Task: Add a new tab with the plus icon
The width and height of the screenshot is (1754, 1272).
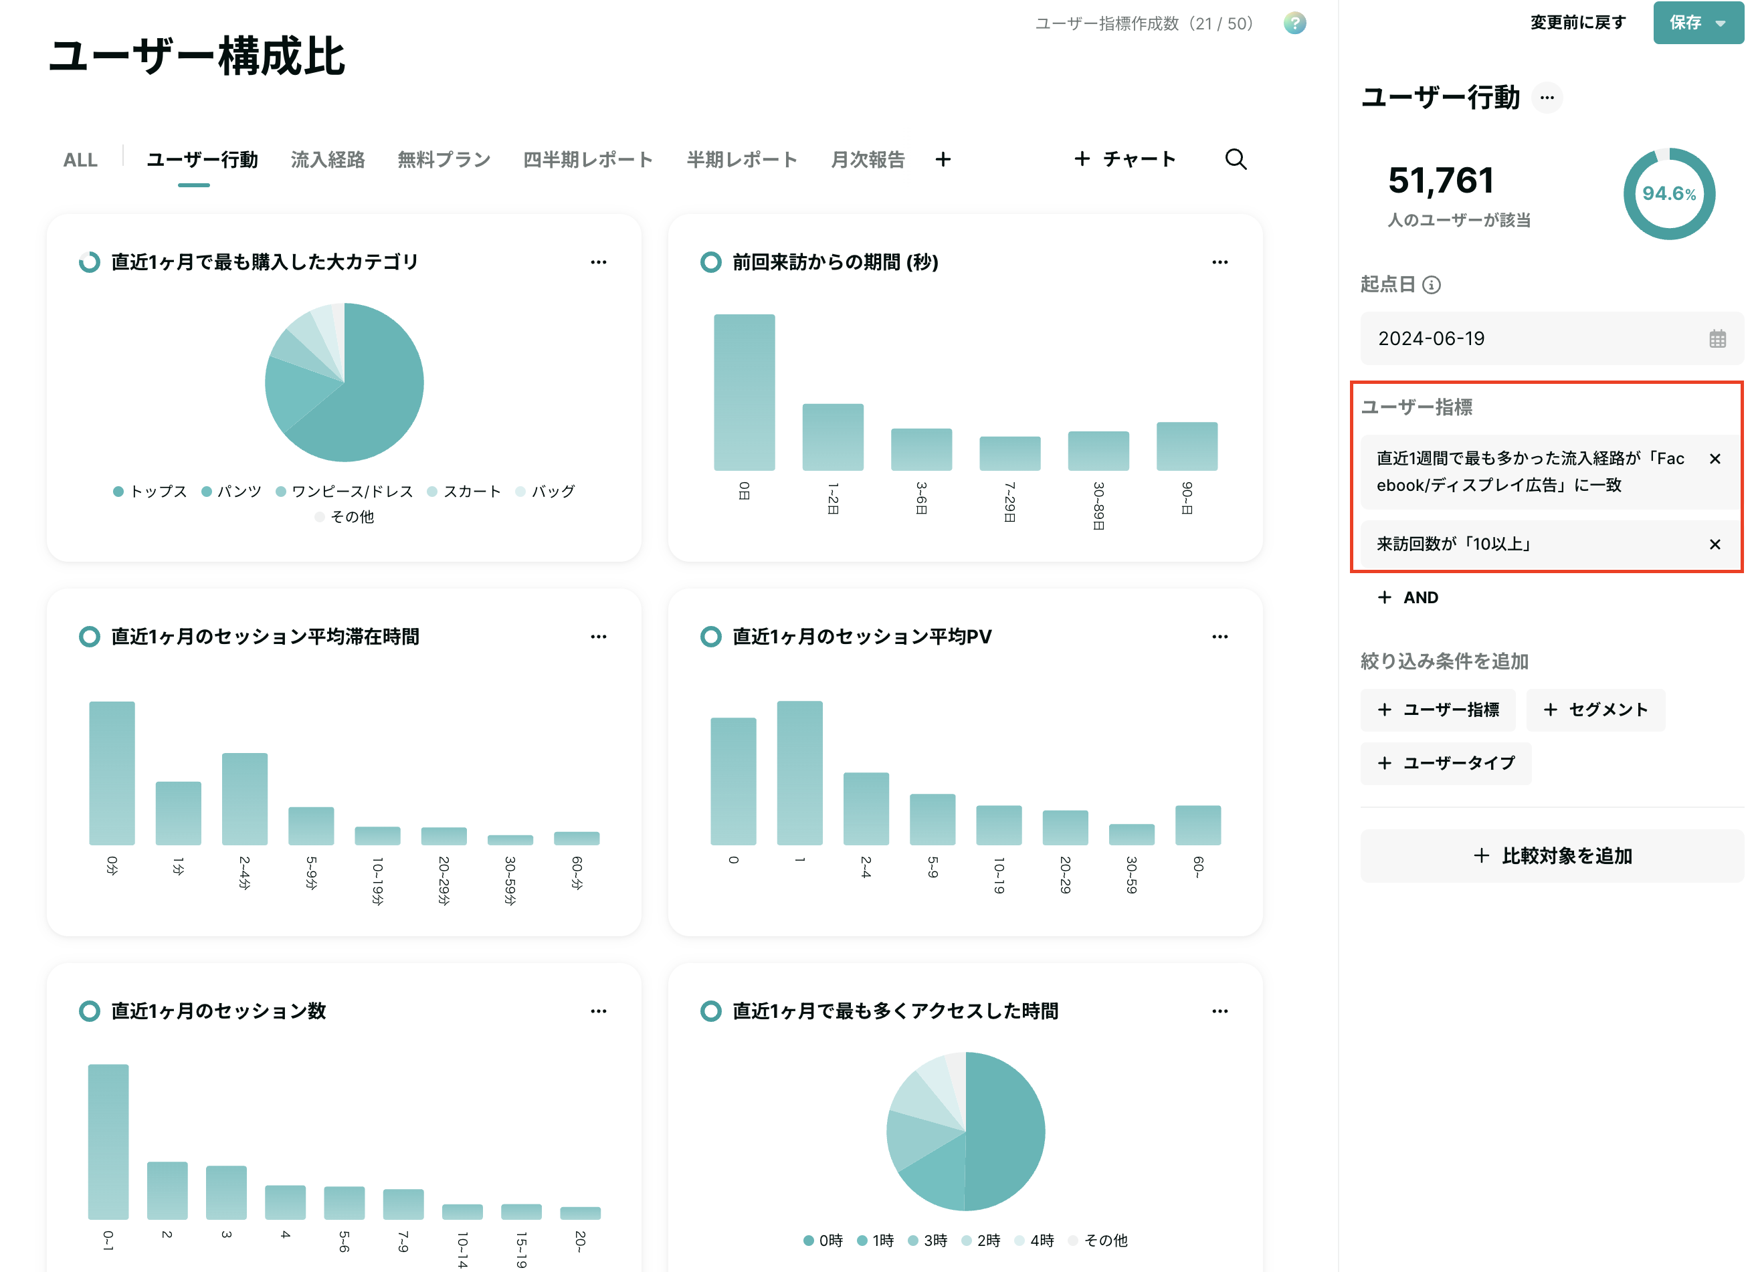Action: (x=942, y=159)
